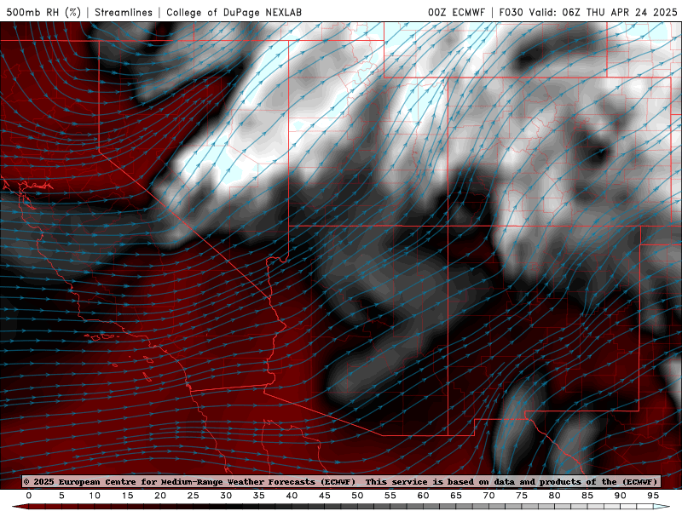Click the "20" value on the RH scale
Screen dimensions: 682x511
[x=160, y=496]
